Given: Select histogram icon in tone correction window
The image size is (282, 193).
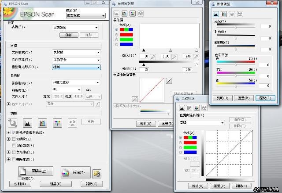Looking at the screenshot, I should (x=182, y=108).
